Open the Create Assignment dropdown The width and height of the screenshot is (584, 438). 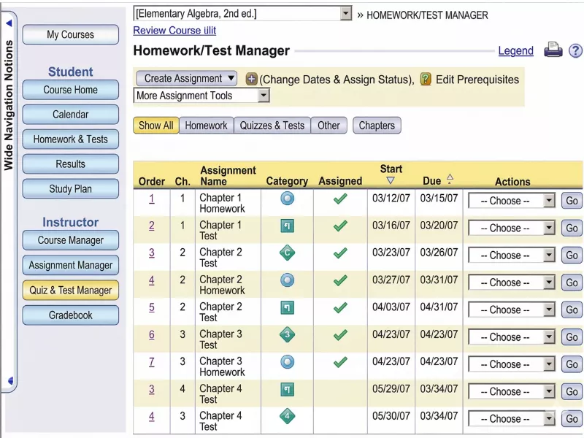[x=187, y=79]
